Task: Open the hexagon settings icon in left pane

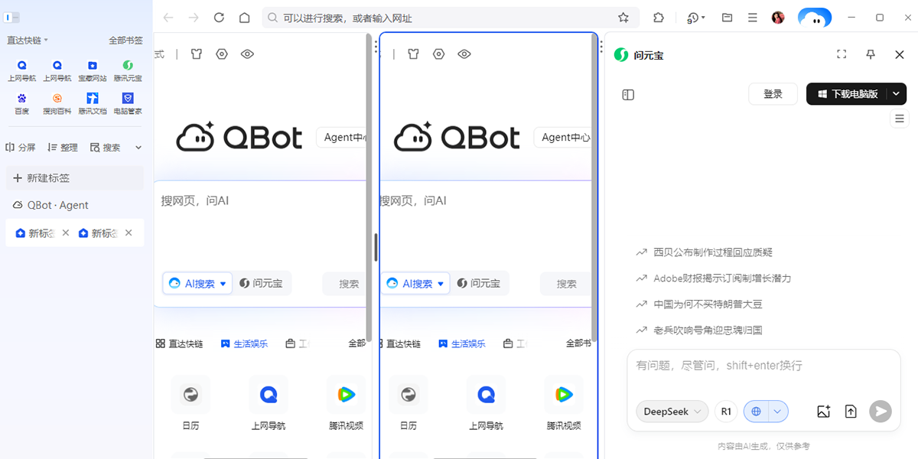Action: coord(222,54)
